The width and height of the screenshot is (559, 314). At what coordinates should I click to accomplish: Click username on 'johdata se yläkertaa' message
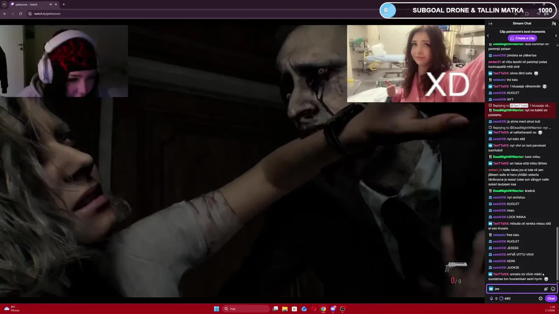(x=499, y=55)
